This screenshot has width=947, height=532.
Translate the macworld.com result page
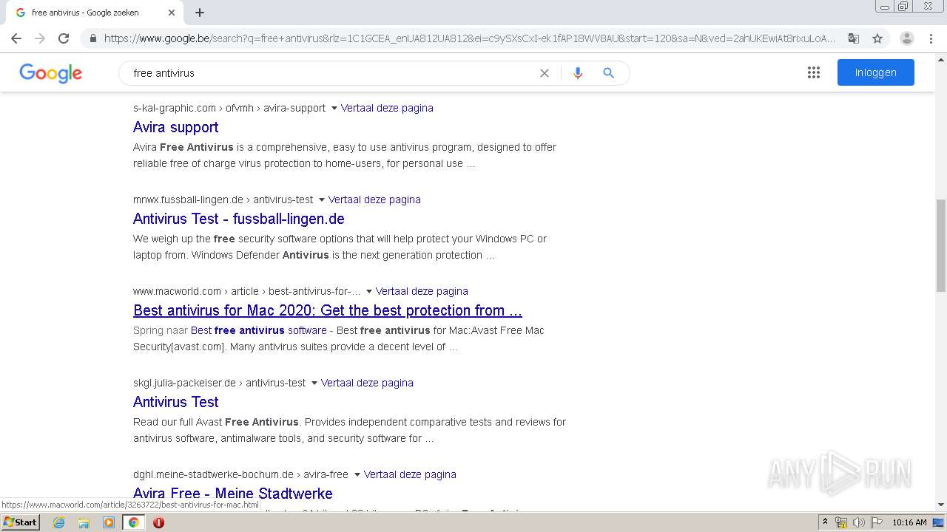click(x=422, y=291)
